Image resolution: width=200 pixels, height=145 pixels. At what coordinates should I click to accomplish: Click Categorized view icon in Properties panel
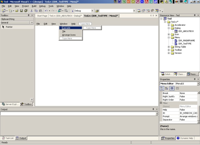click(x=162, y=88)
